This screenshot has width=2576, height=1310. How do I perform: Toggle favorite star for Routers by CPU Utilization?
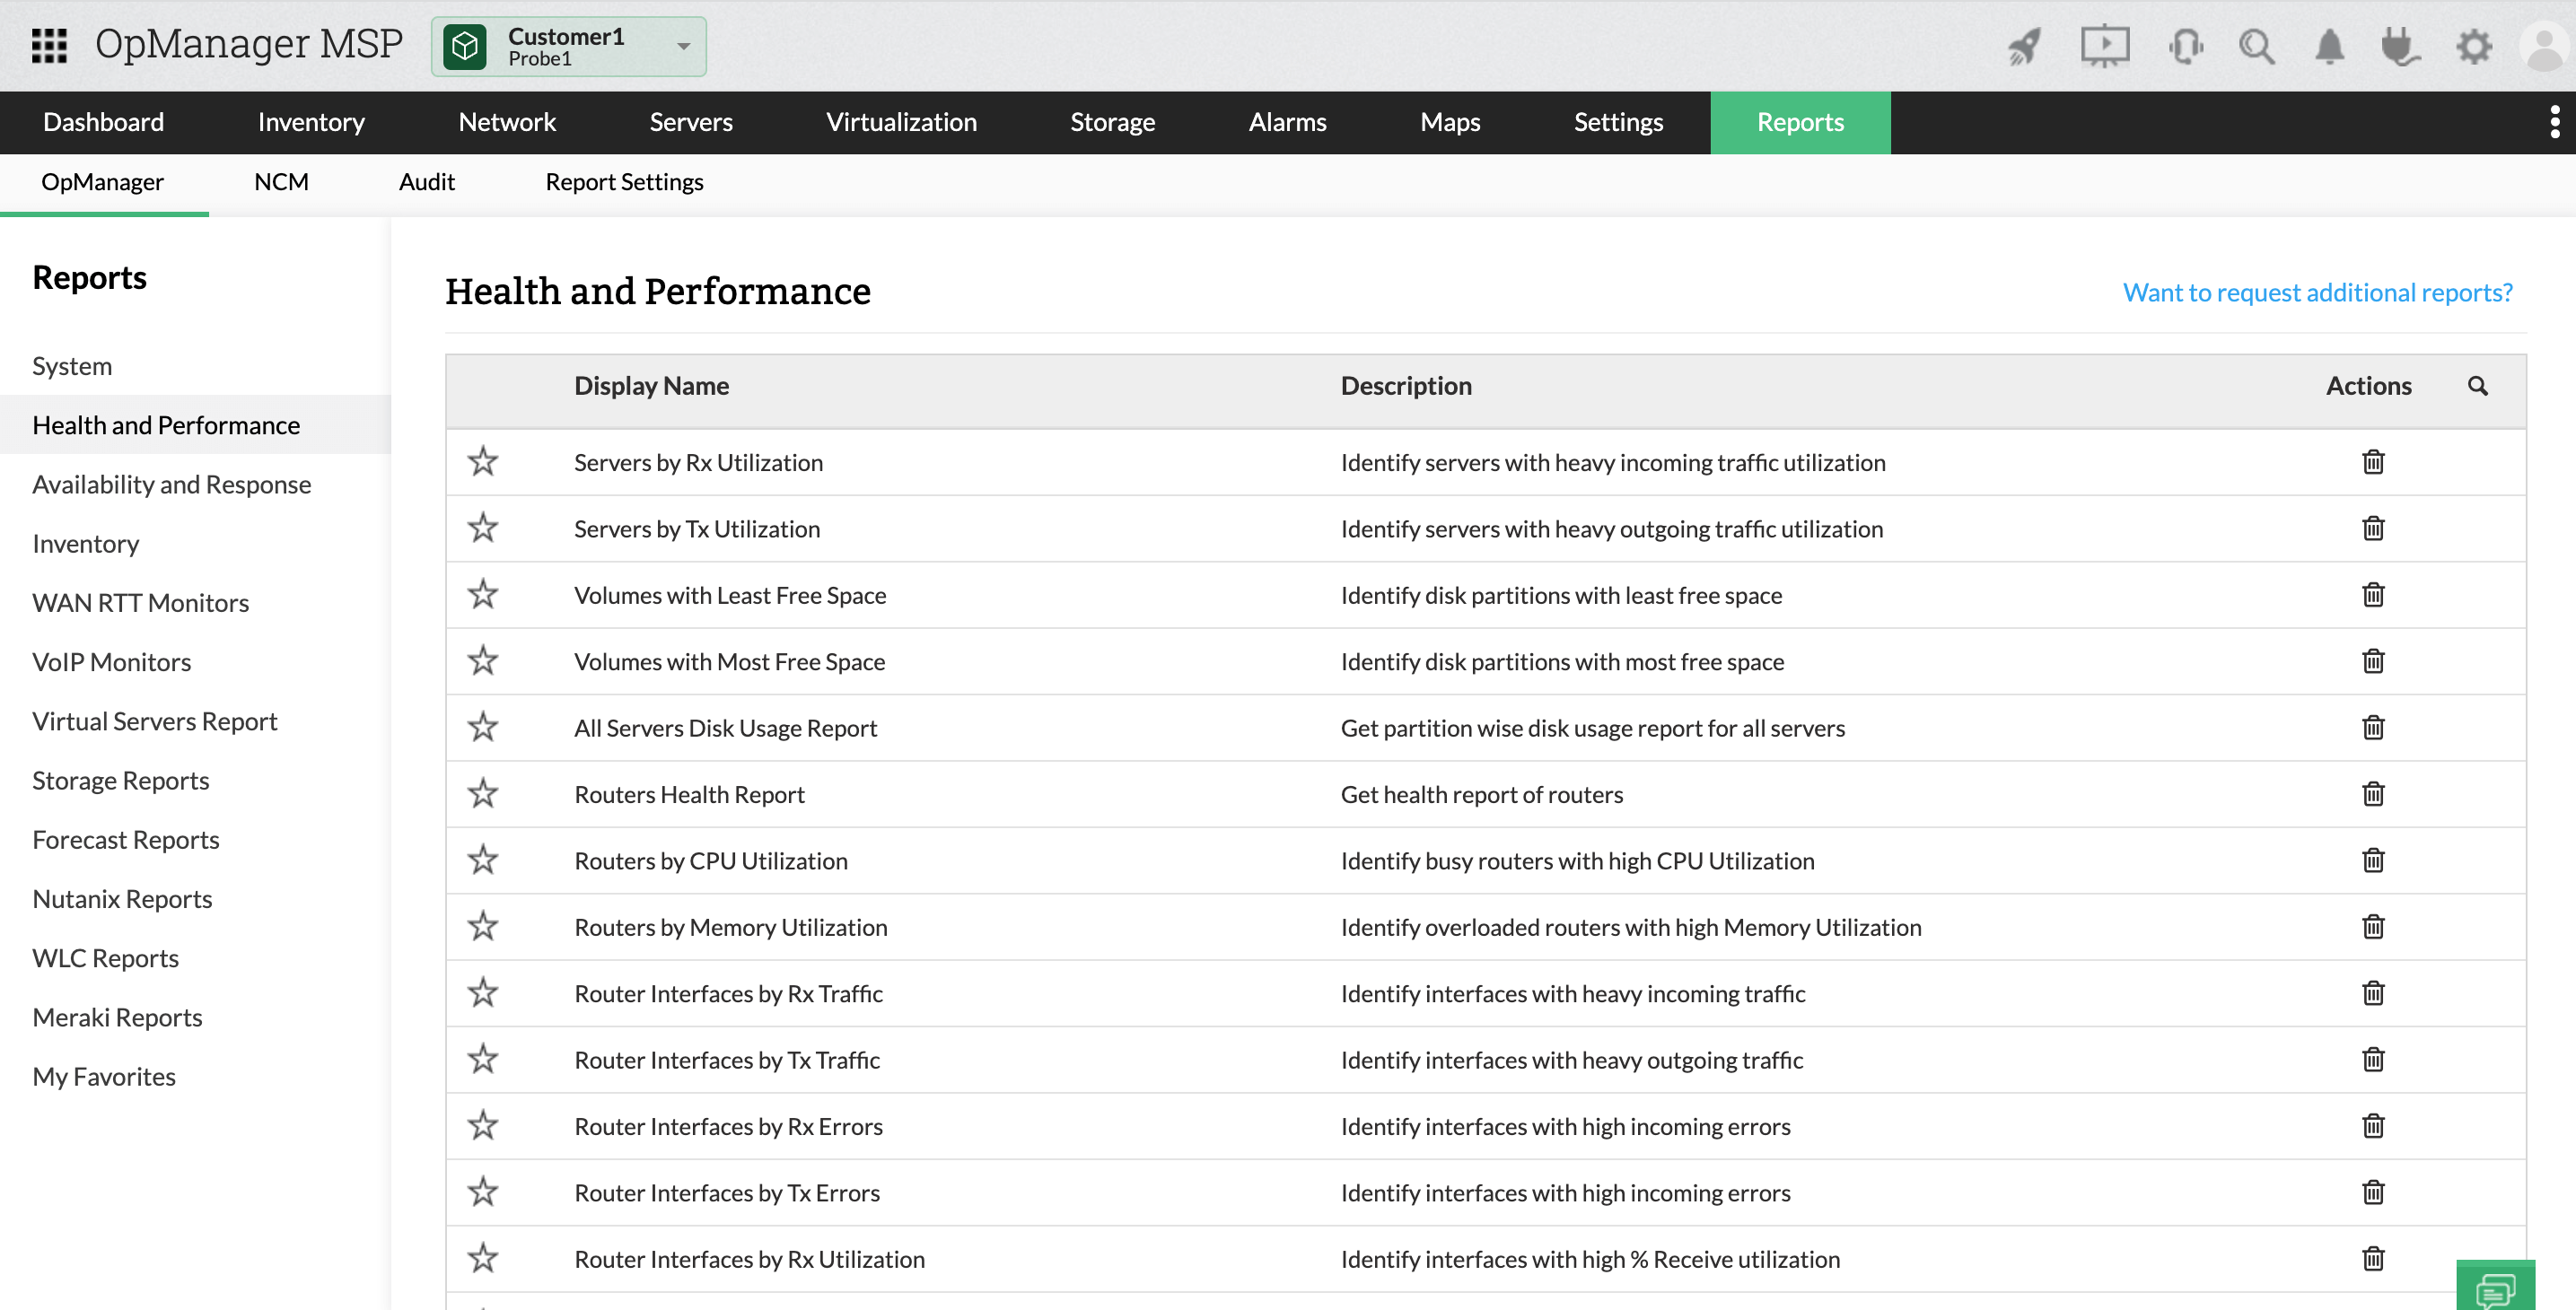(x=483, y=859)
